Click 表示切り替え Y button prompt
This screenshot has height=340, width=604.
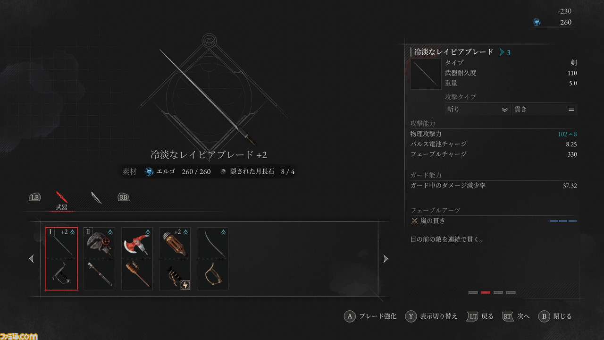click(x=431, y=316)
